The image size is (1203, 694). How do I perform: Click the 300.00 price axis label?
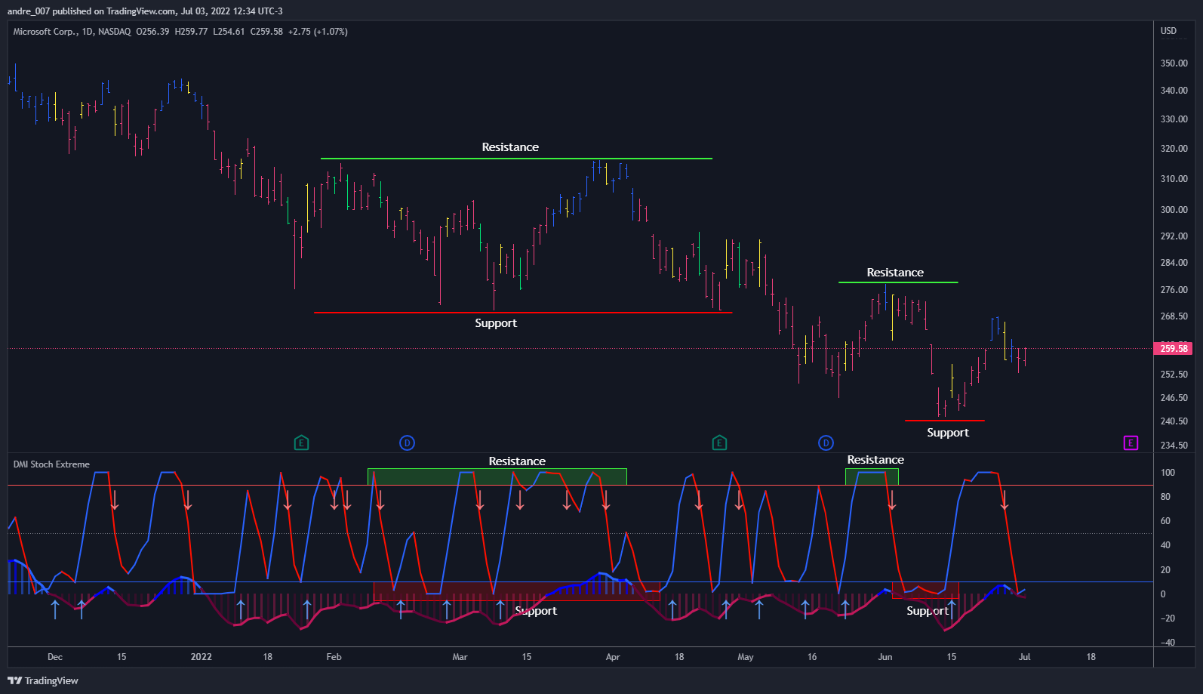tap(1174, 210)
